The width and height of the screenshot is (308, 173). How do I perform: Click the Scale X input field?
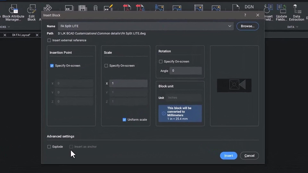128,83
